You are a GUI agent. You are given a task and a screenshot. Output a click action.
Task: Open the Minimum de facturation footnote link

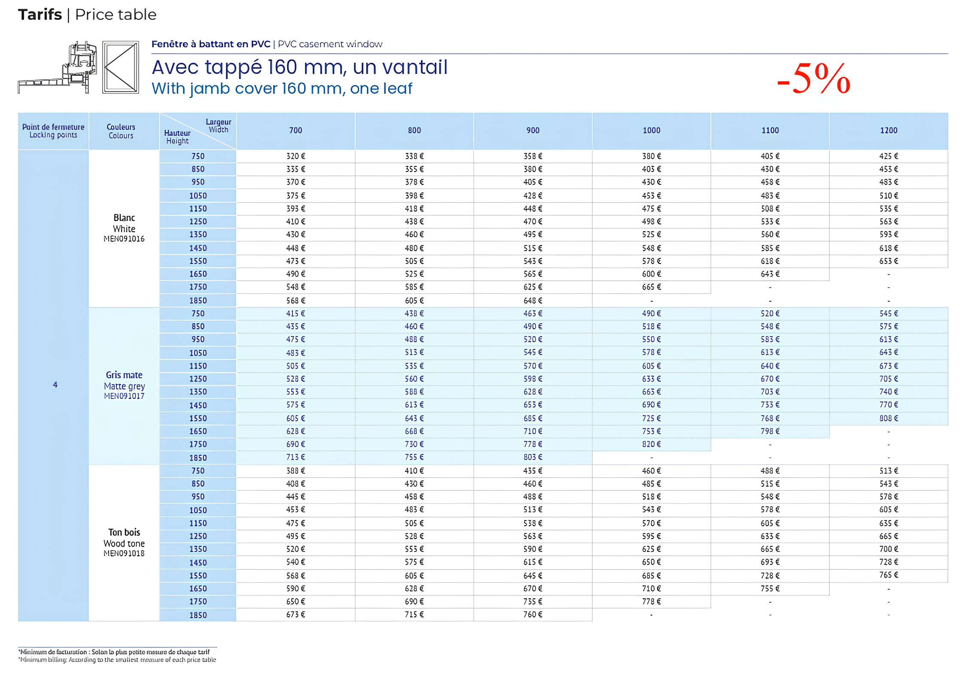pyautogui.click(x=116, y=652)
